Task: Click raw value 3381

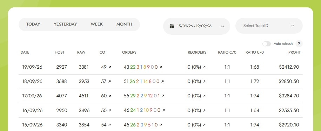Action: pos(84,67)
